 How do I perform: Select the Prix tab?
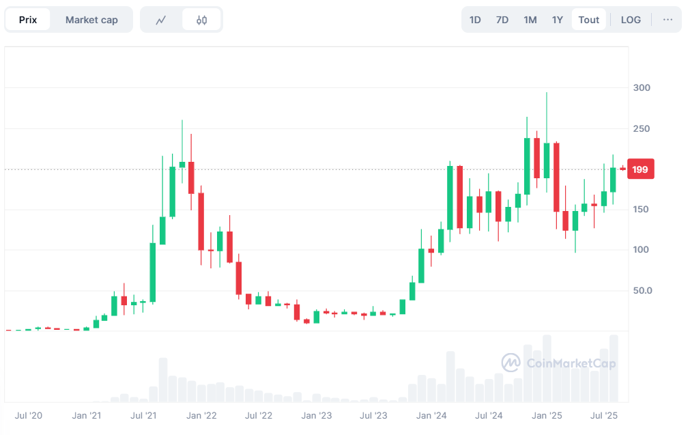(28, 20)
